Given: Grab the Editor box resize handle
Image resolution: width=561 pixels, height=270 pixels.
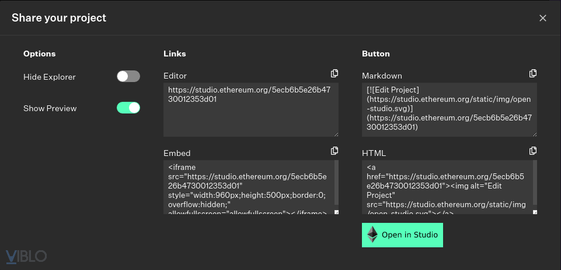Looking at the screenshot, I should [336, 134].
